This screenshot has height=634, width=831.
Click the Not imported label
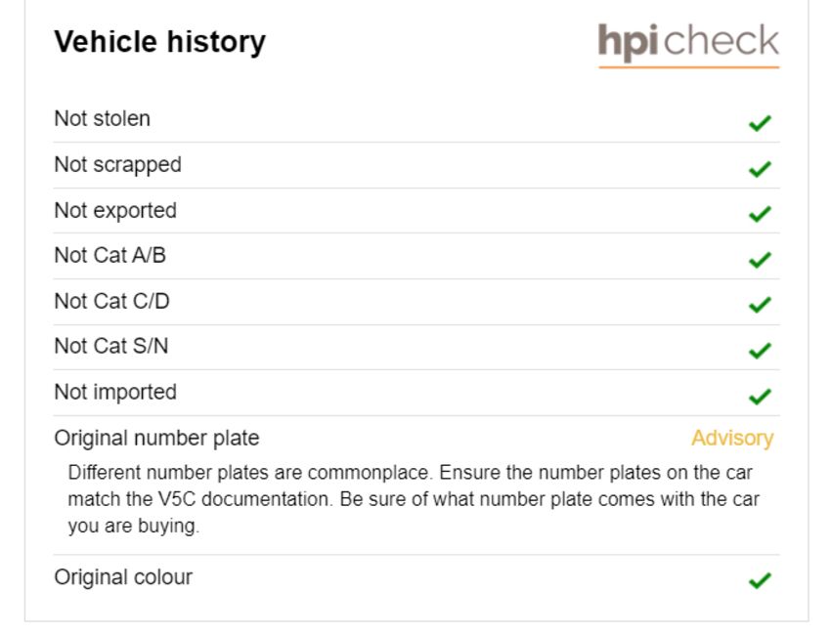click(x=115, y=393)
